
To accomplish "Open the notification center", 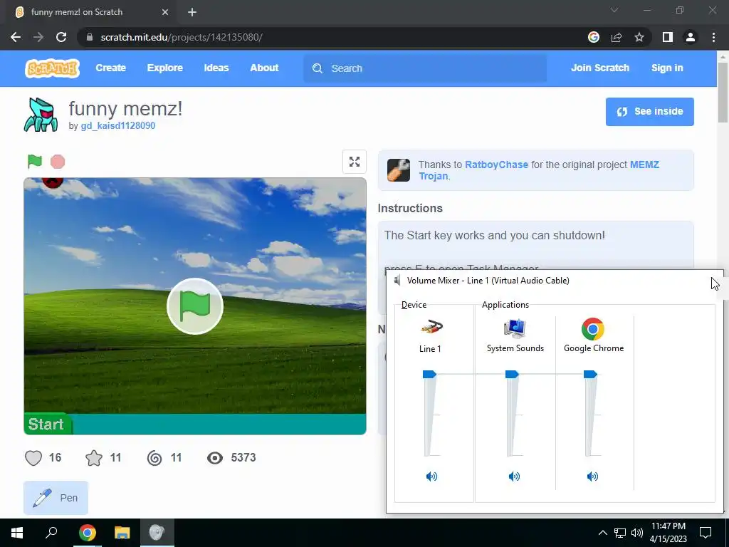I will coord(706,533).
